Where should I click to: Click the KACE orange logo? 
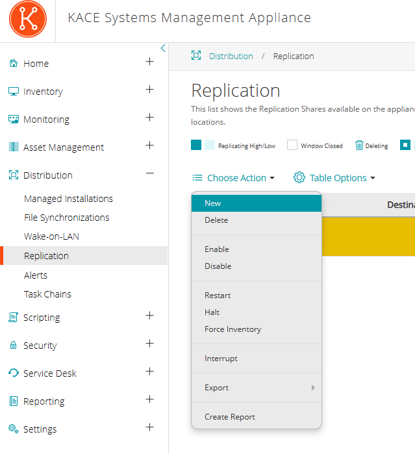(x=28, y=18)
